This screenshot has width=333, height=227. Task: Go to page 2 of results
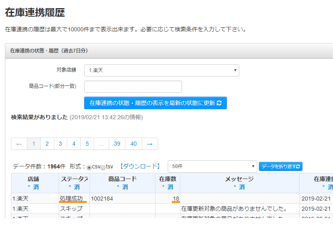pyautogui.click(x=47, y=144)
